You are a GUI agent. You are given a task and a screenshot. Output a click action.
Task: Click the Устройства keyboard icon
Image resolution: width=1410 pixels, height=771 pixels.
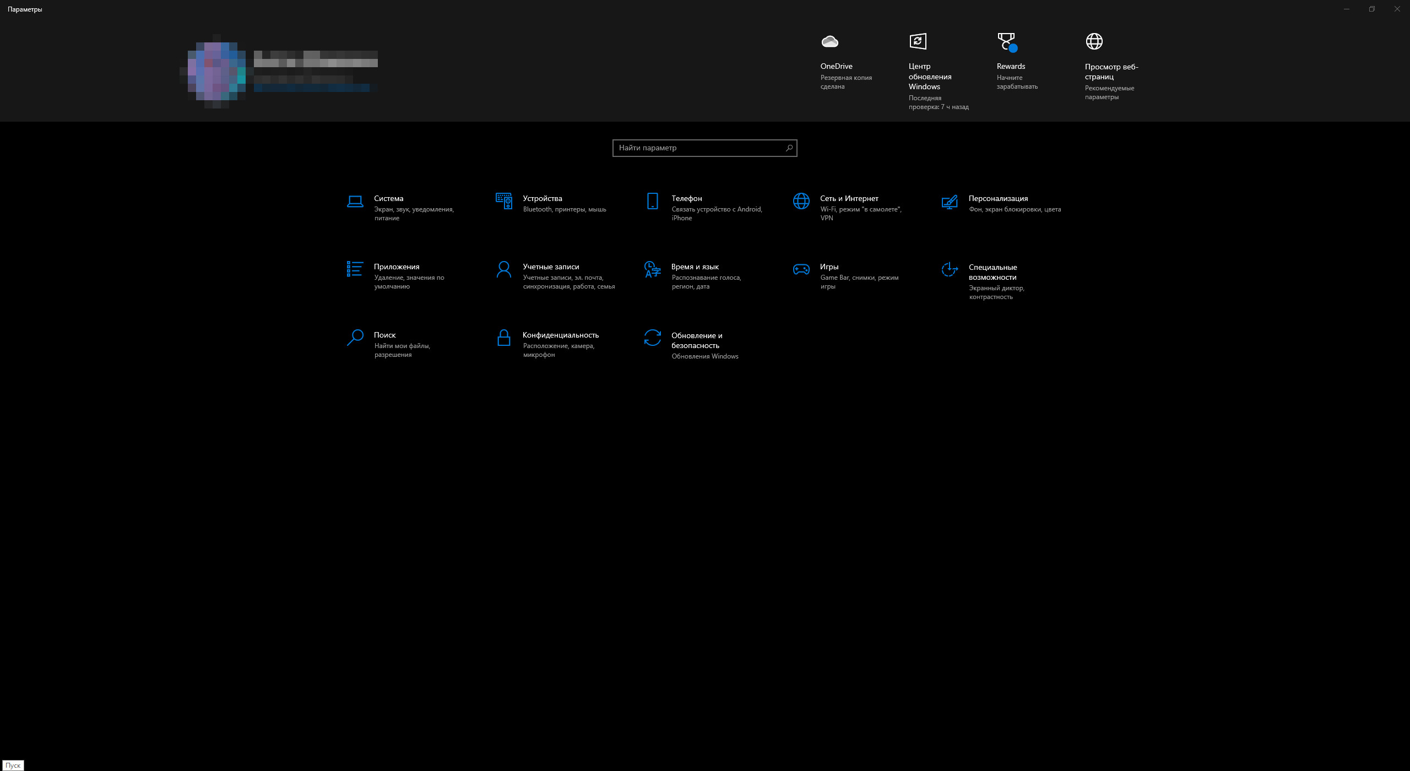(503, 202)
